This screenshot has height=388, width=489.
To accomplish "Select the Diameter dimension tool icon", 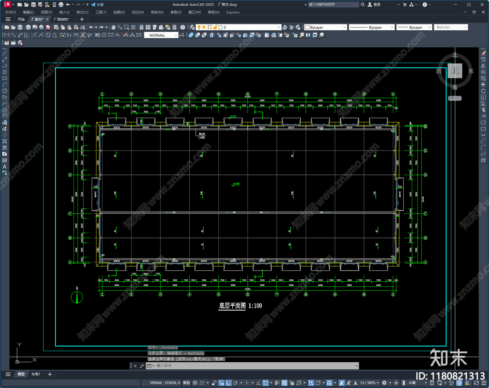I will pyautogui.click(x=48, y=35).
